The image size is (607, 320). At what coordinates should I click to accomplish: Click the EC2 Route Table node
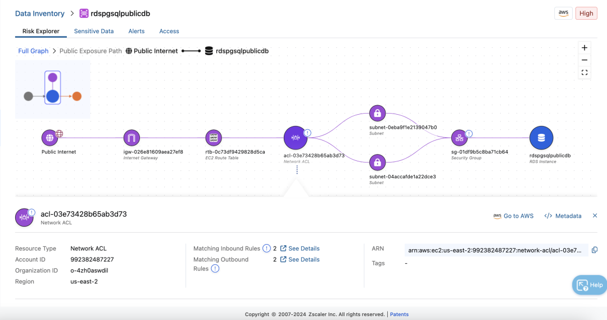click(x=214, y=137)
